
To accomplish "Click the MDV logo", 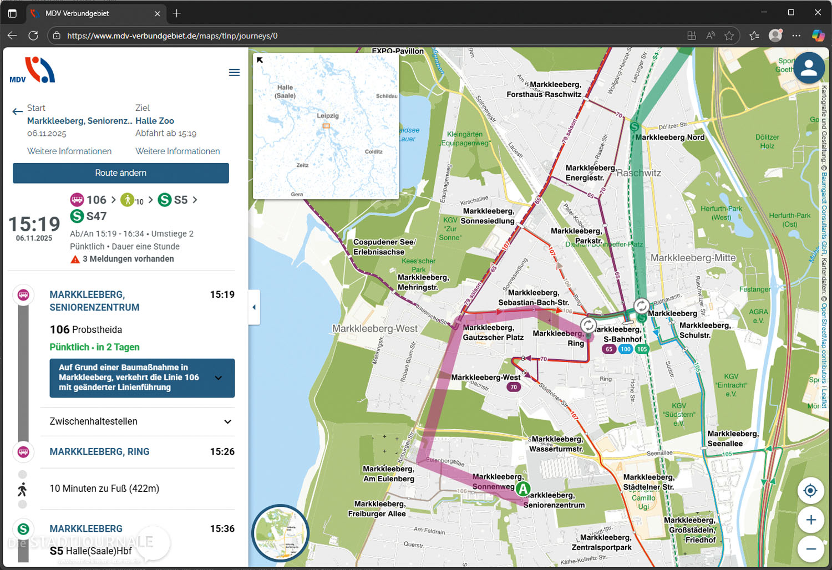I will click(x=32, y=70).
